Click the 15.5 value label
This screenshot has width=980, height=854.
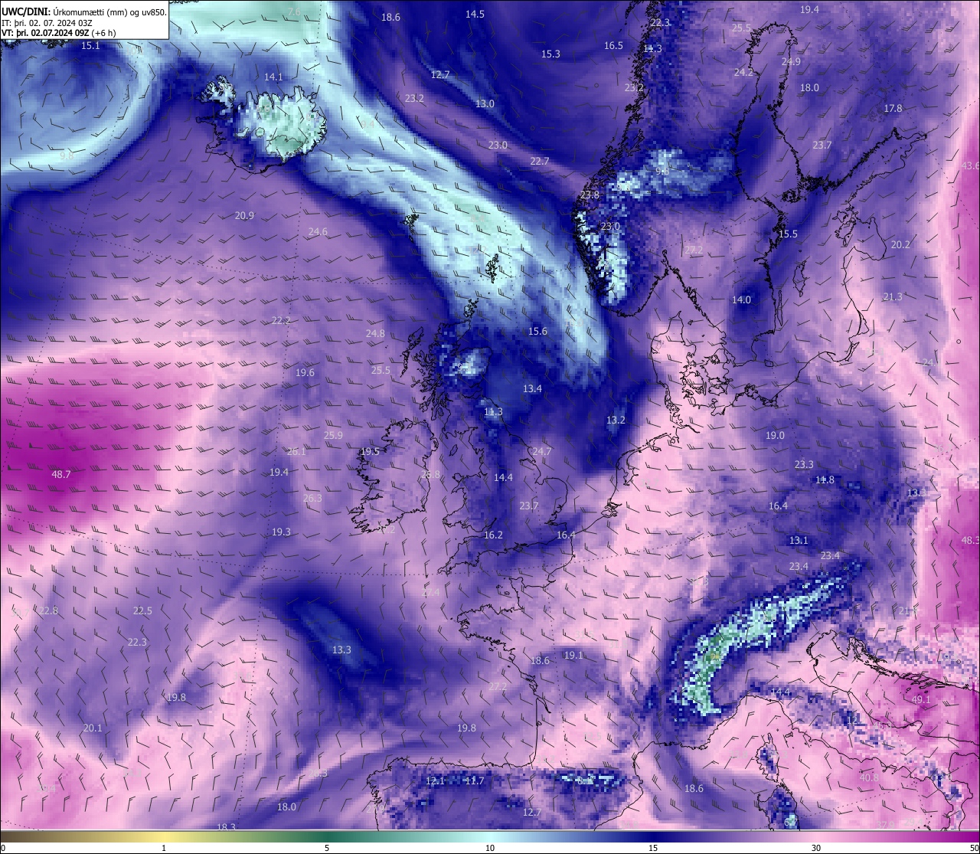click(x=788, y=234)
